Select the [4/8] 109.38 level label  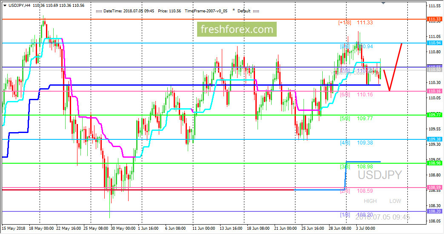(x=356, y=143)
